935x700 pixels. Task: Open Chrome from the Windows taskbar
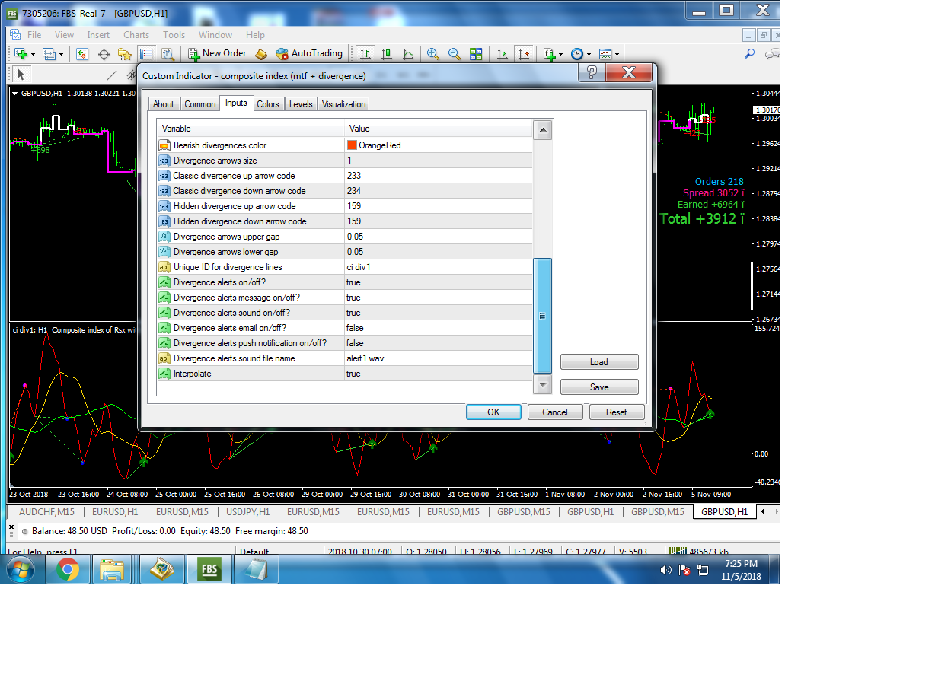tap(68, 569)
